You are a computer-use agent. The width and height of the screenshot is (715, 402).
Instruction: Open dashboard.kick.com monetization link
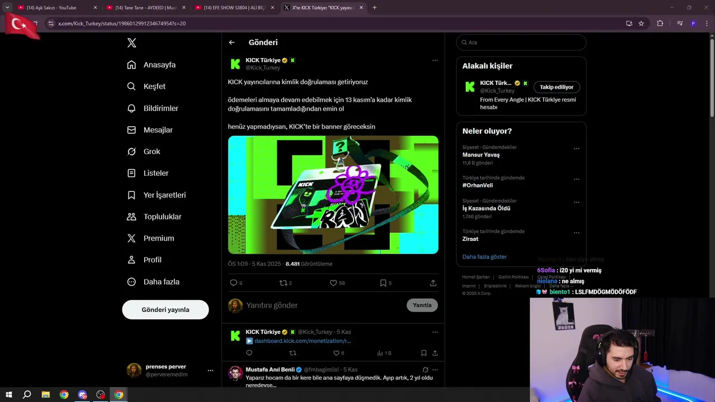(302, 341)
